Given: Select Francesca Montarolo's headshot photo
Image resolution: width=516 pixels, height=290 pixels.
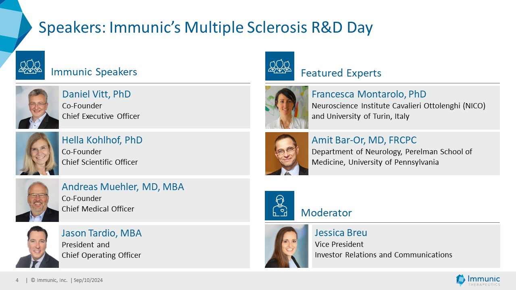Looking at the screenshot, I should click(287, 107).
